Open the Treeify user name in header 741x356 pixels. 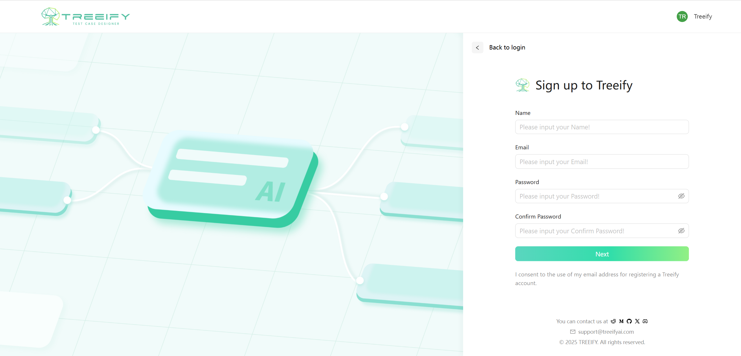coord(703,16)
